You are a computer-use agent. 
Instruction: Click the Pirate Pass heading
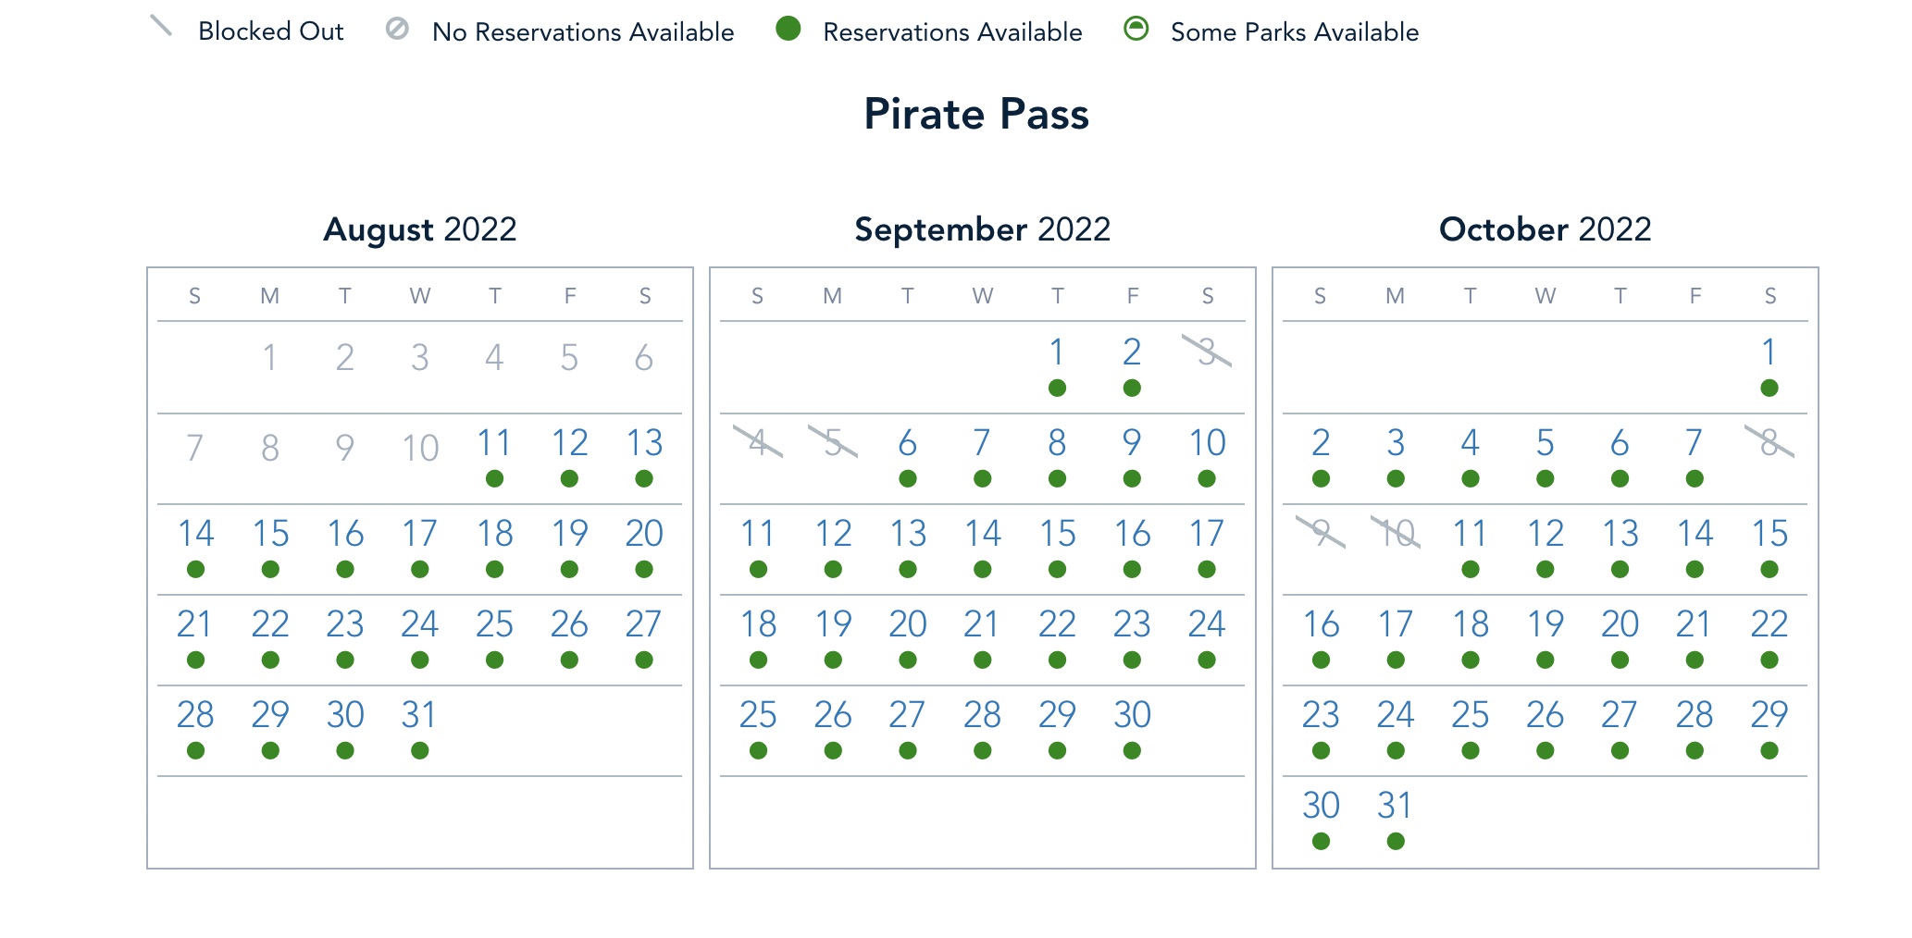click(x=976, y=115)
